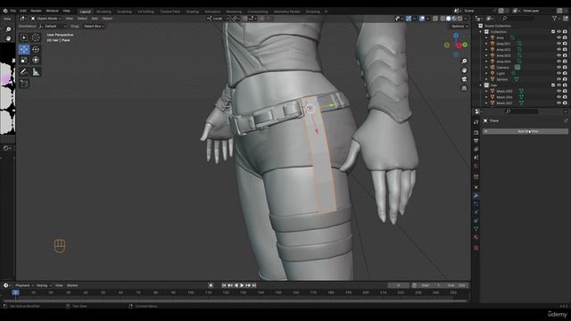Jump to the timeline's last frame
Viewport: 571px width, 321px height.
[x=254, y=285]
